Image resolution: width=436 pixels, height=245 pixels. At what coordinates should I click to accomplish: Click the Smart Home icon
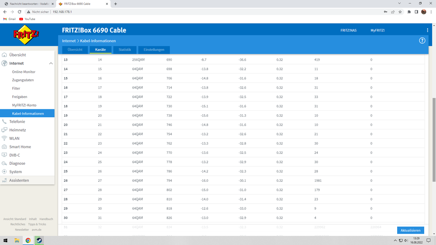tap(4, 146)
